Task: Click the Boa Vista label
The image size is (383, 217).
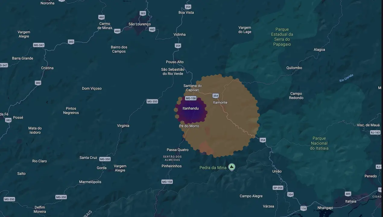Action: tap(186, 13)
